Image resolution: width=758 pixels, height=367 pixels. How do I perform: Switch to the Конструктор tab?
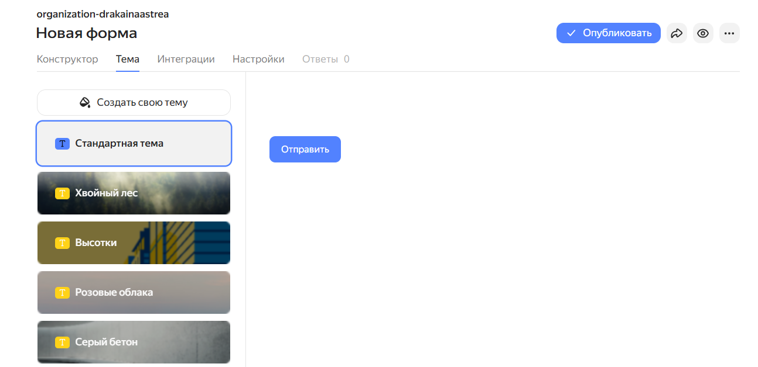[x=67, y=60]
